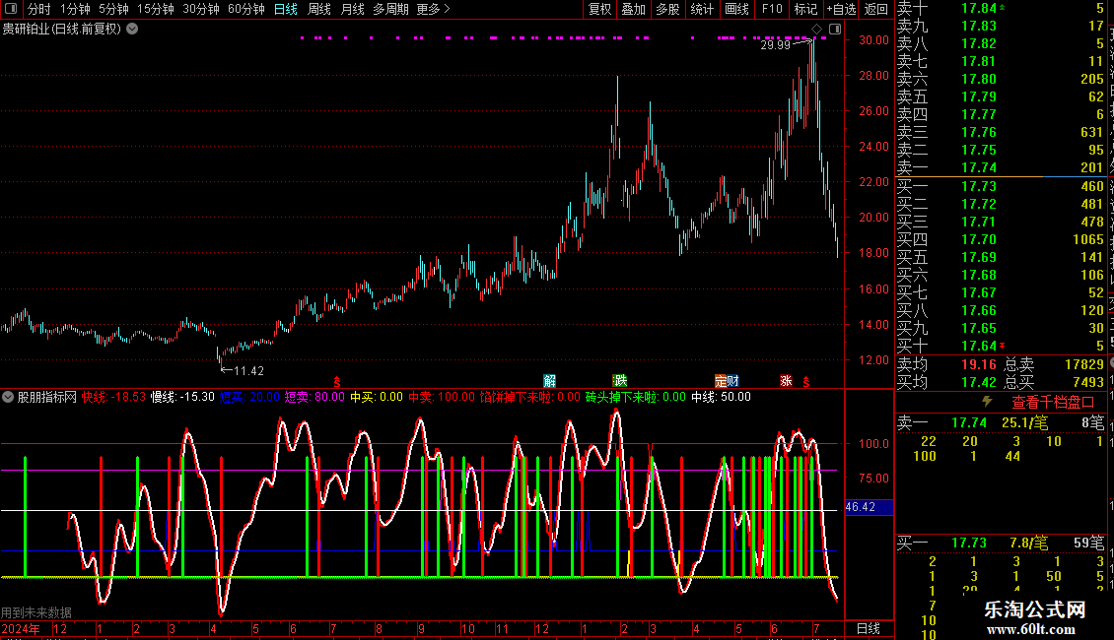Screen dimensions: 1114x640
Task: Add stock with +自选
Action: (x=842, y=9)
